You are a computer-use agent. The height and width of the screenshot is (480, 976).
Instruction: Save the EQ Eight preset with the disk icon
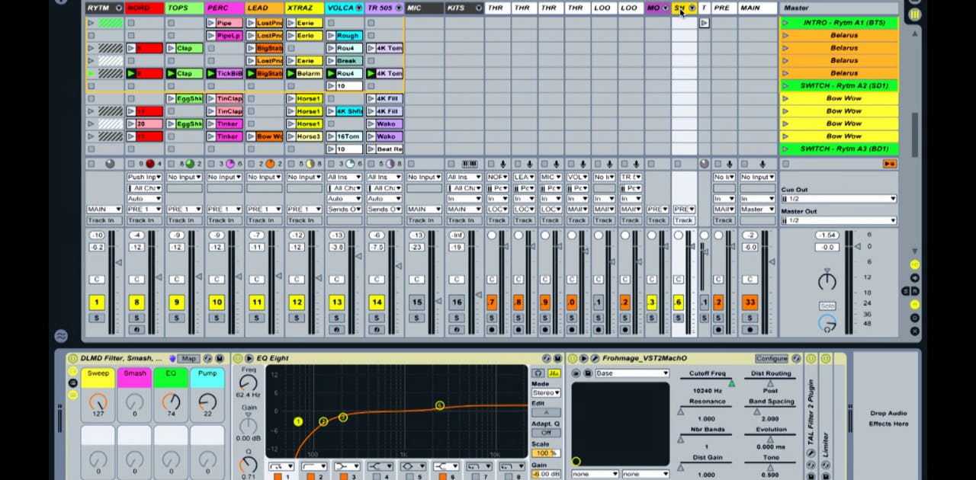[556, 357]
